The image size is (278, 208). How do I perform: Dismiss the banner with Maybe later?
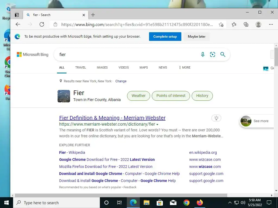tap(197, 37)
